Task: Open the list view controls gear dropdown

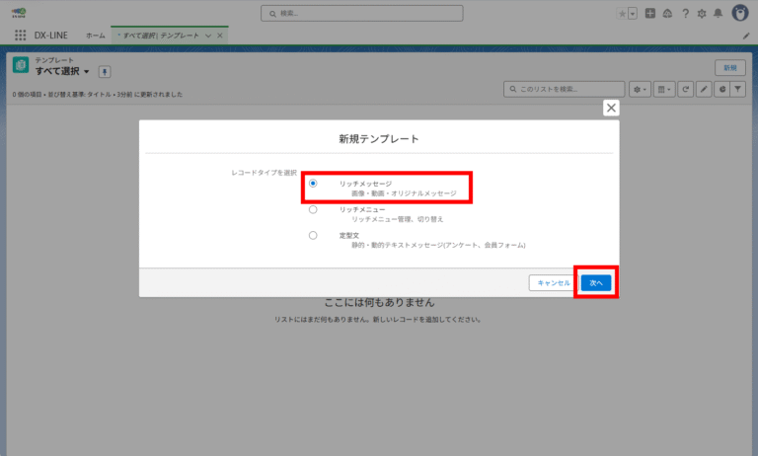Action: point(640,89)
